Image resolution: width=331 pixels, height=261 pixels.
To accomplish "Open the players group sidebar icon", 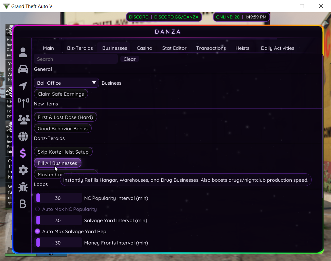I will coord(24,120).
